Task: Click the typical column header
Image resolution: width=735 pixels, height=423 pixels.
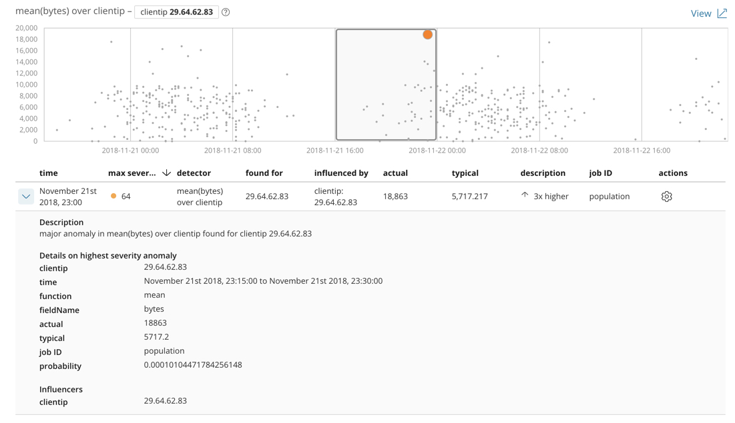Action: [x=465, y=173]
